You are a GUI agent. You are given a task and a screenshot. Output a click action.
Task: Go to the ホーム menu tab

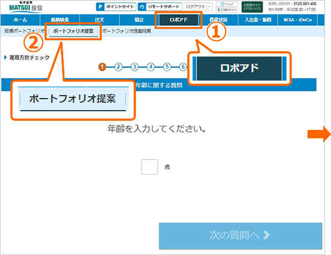click(20, 20)
